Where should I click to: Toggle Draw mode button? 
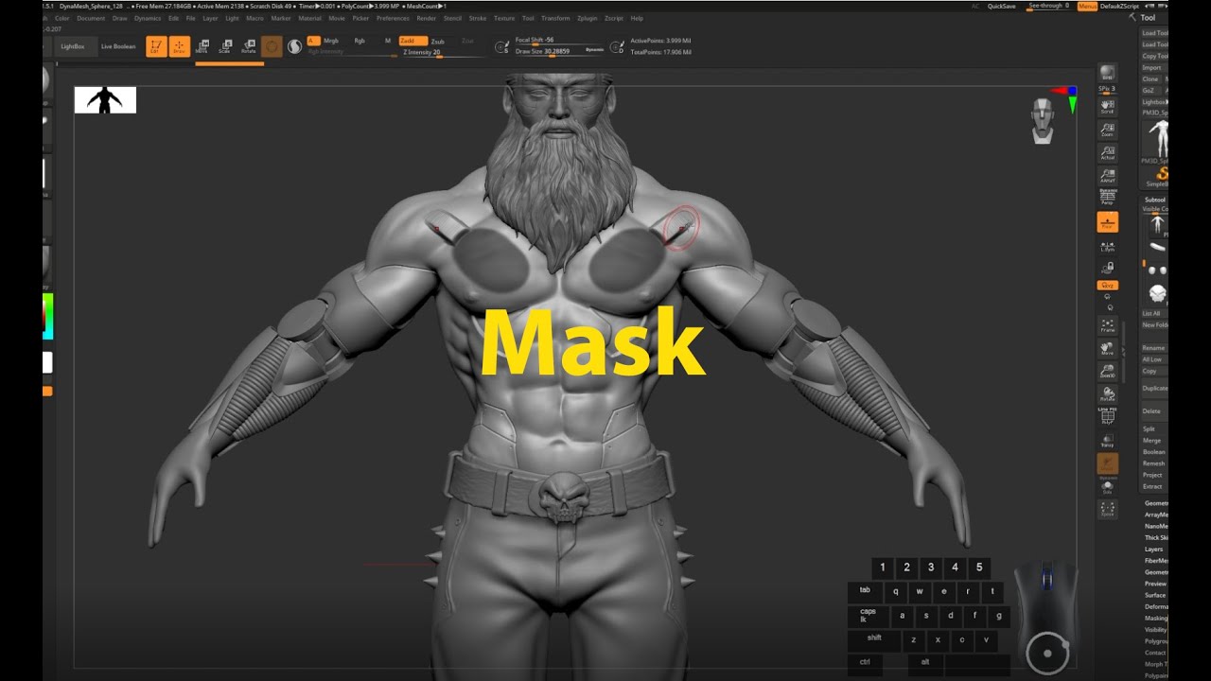(179, 46)
